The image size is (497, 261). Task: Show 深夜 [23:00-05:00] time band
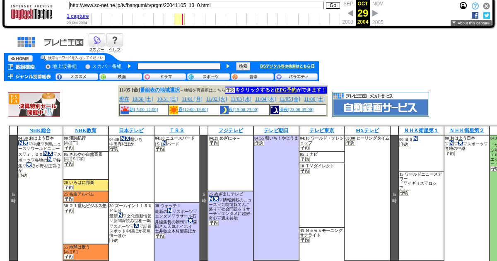(x=296, y=110)
